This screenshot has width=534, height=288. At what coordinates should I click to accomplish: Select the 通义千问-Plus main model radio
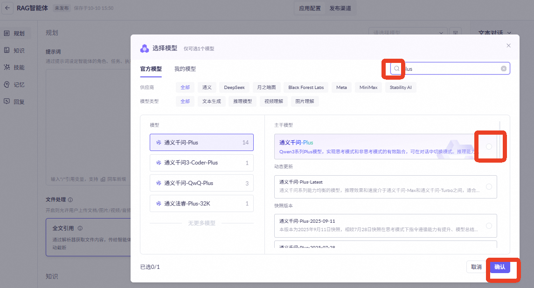[x=489, y=147]
